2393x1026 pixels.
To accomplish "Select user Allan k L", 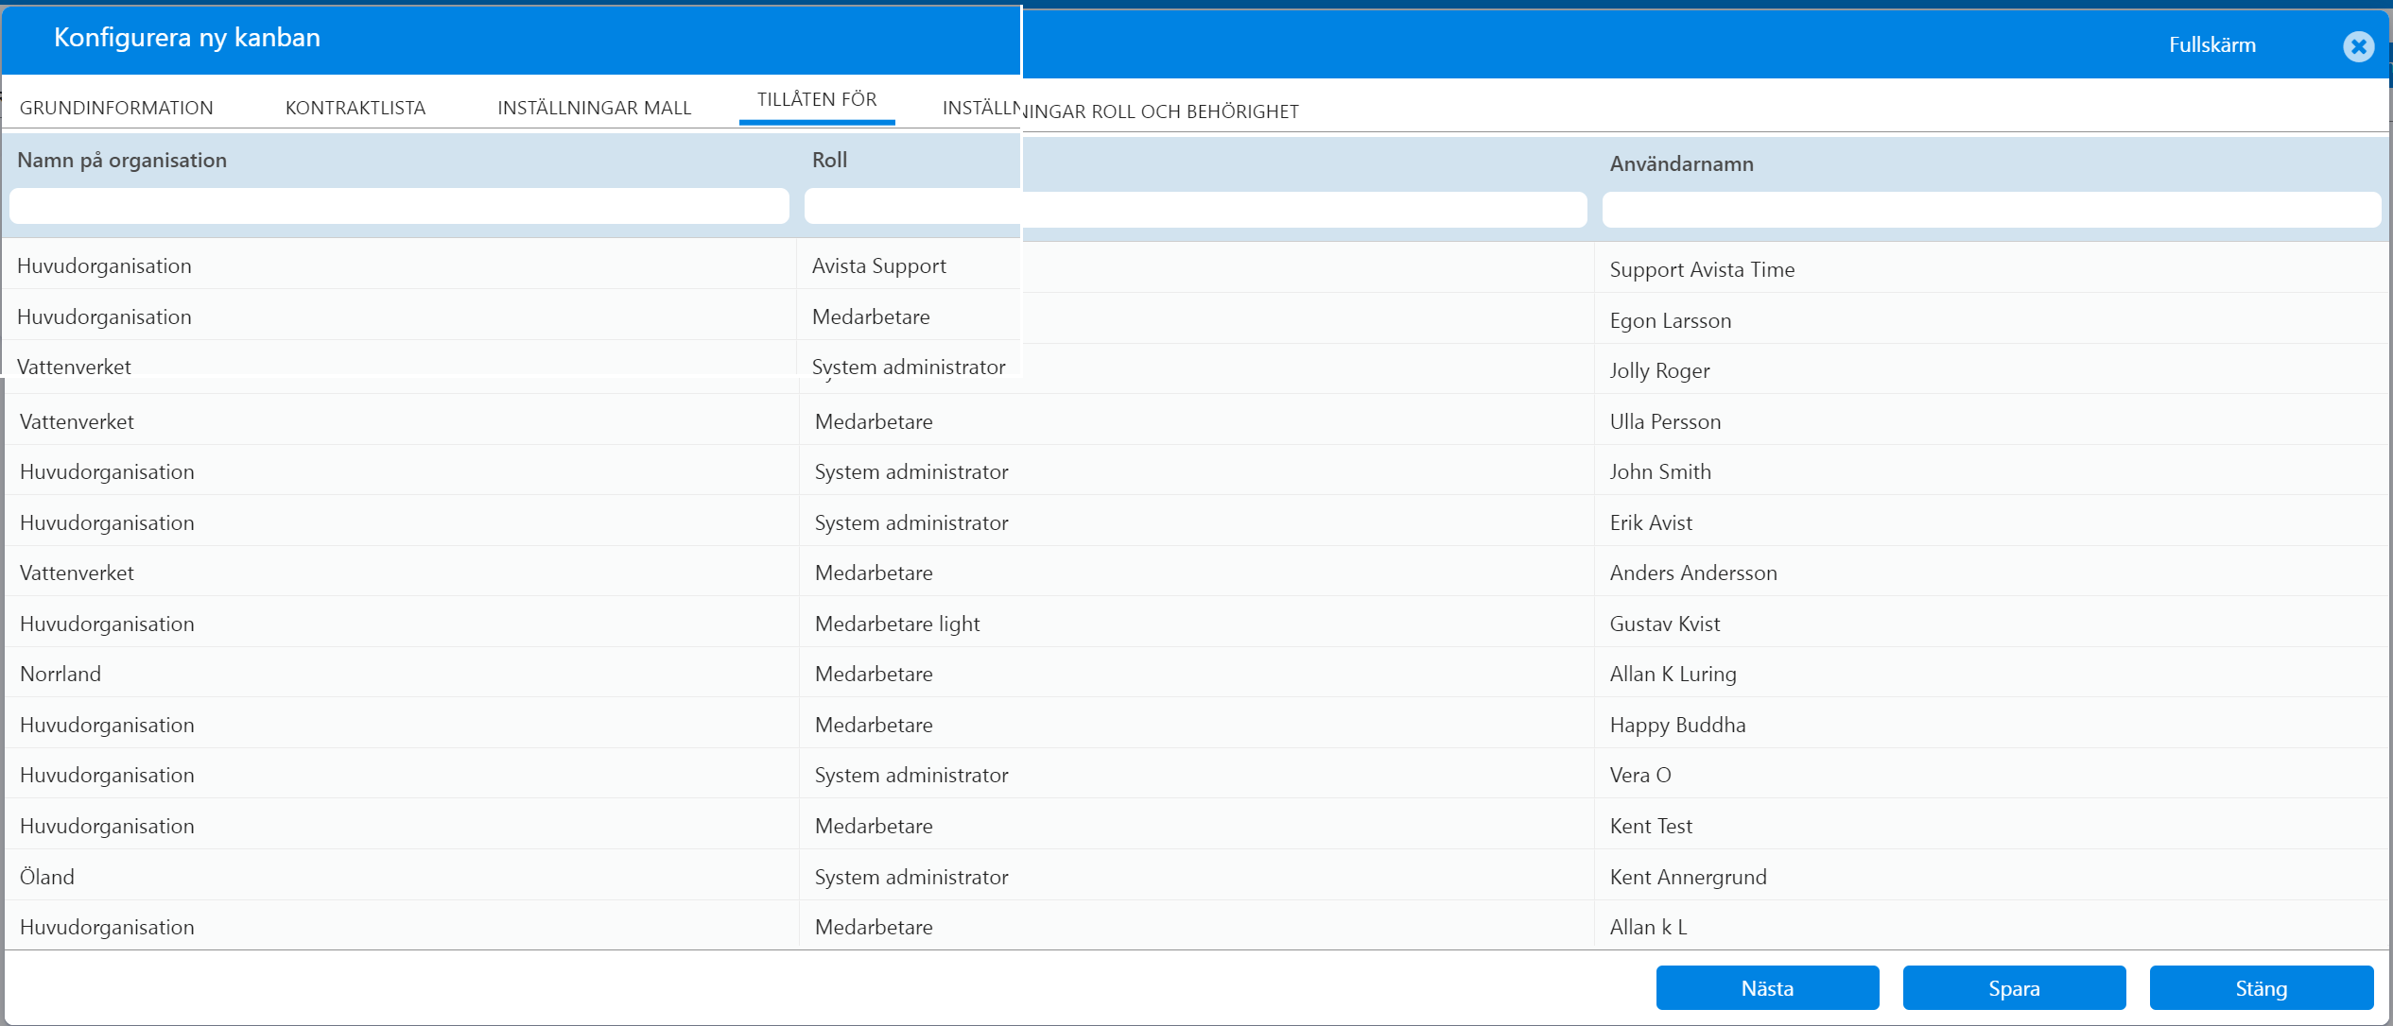I will [1648, 927].
